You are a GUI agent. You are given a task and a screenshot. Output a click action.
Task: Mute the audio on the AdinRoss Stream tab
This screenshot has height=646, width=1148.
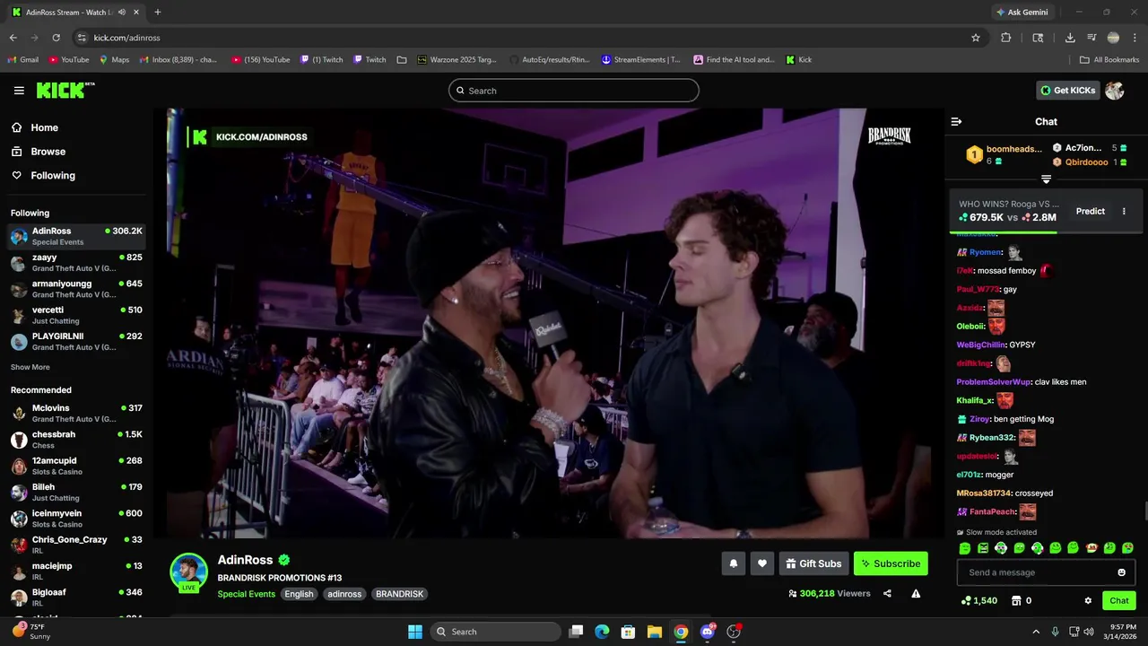pyautogui.click(x=121, y=13)
